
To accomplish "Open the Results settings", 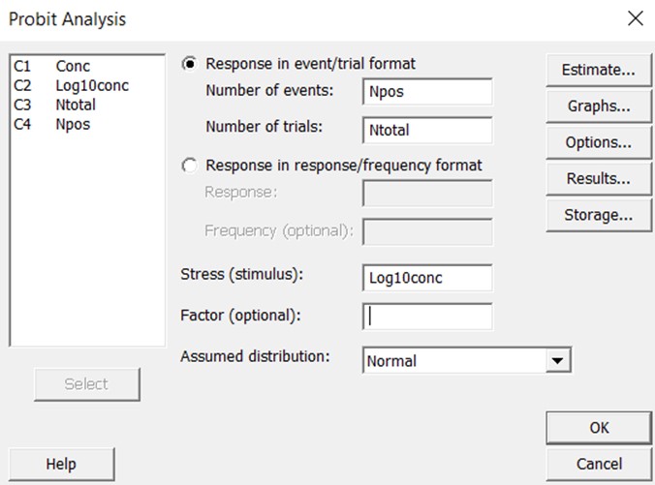I will click(x=598, y=179).
